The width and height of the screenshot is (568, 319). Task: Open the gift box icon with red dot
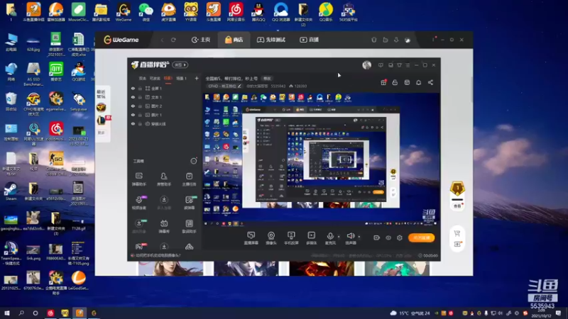pyautogui.click(x=383, y=82)
